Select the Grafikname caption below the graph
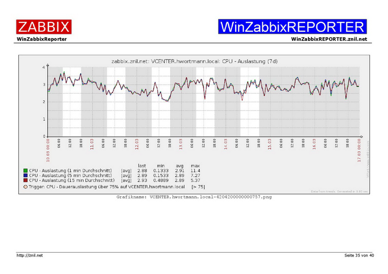 click(194, 197)
